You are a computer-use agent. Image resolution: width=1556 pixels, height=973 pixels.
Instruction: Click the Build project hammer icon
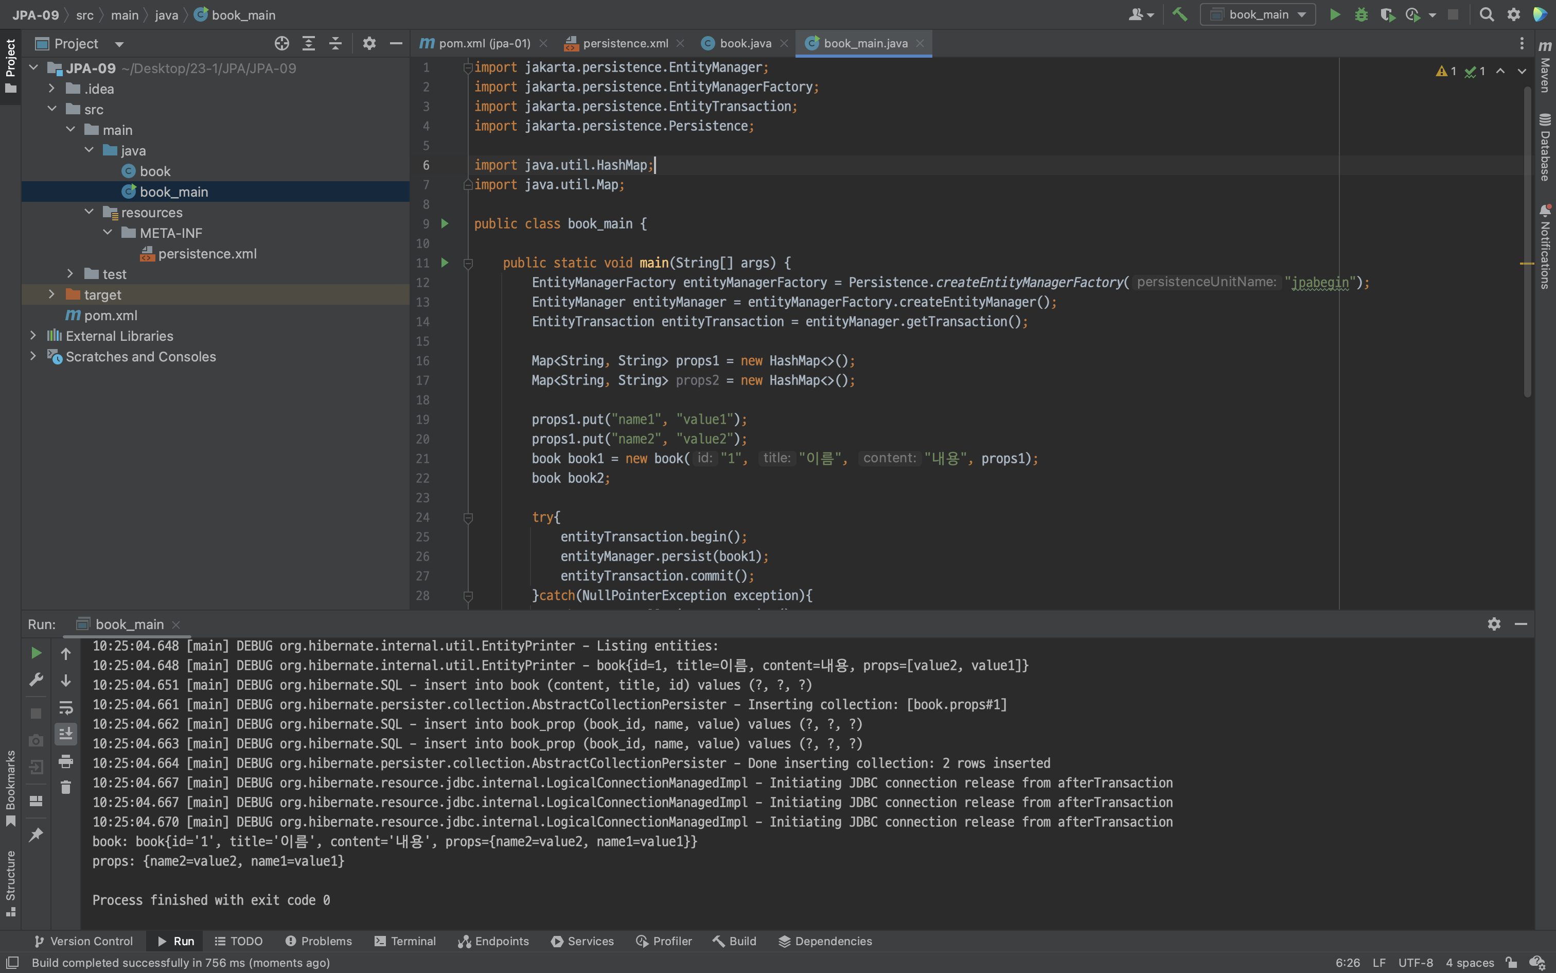click(x=1179, y=14)
